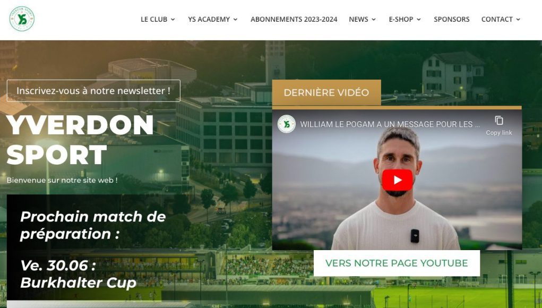Click the Yverdon Sport logo in header
The height and width of the screenshot is (308, 542).
pos(22,19)
